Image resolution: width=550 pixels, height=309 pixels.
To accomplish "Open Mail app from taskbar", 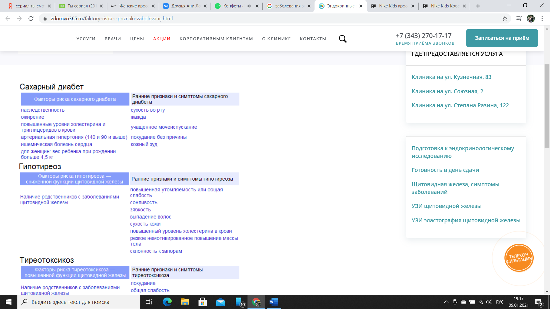I will (x=220, y=302).
